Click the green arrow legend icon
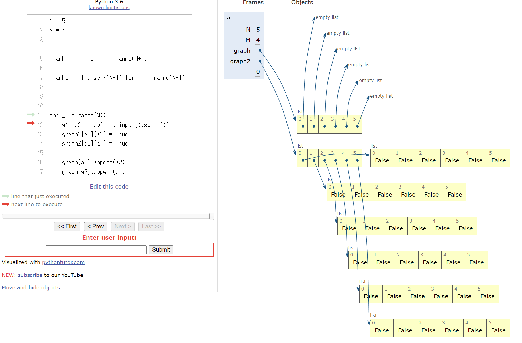This screenshot has height=343, width=522. tap(5, 196)
